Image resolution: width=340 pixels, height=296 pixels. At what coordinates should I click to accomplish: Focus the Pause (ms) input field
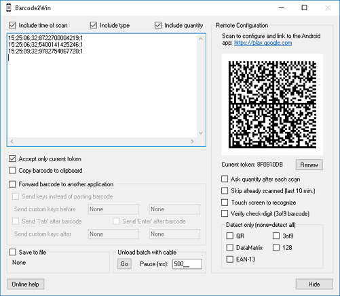point(187,264)
